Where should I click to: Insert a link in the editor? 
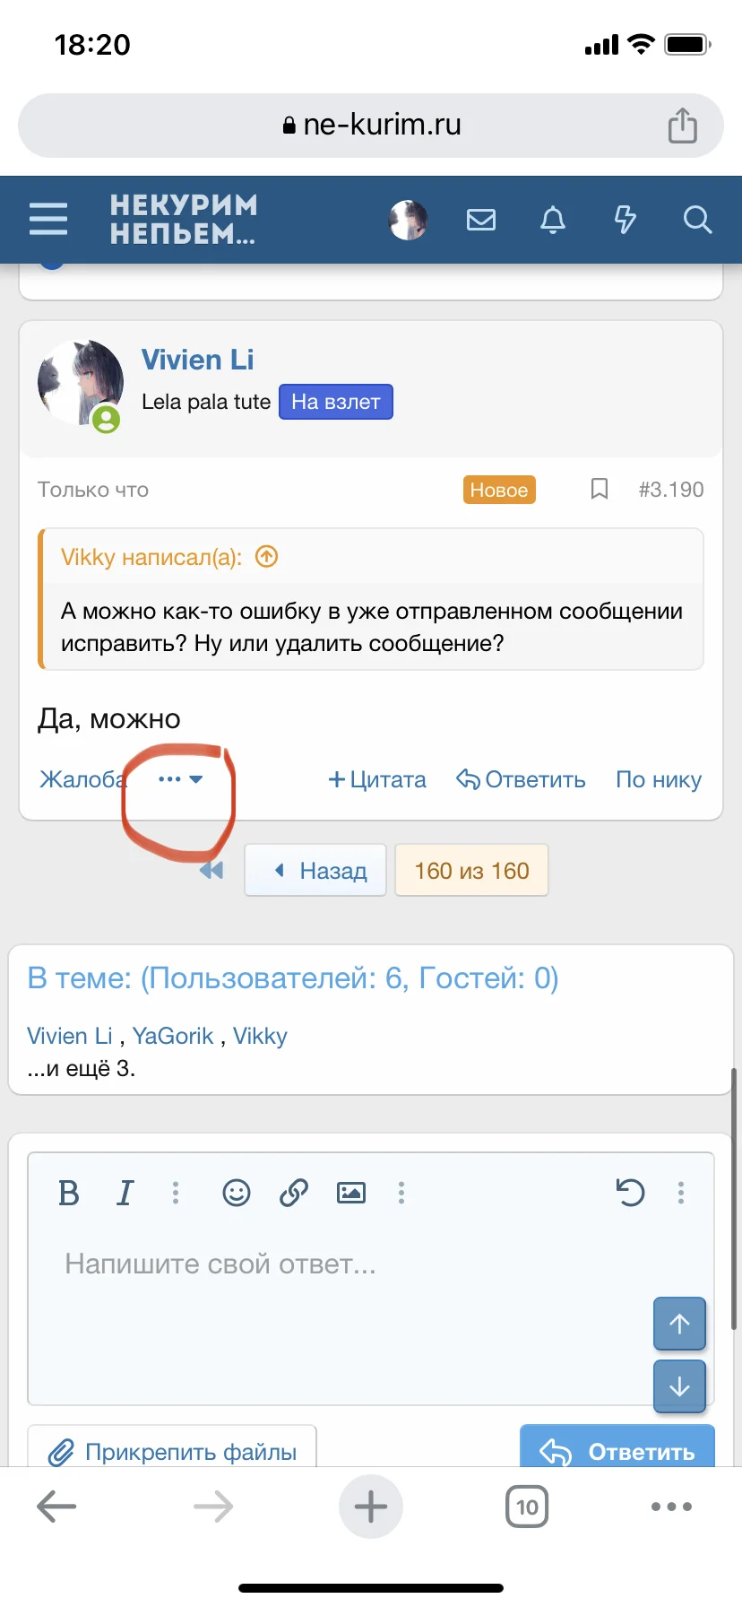tap(294, 1192)
